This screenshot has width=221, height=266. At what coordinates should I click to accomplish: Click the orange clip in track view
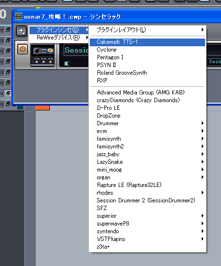[x=42, y=108]
